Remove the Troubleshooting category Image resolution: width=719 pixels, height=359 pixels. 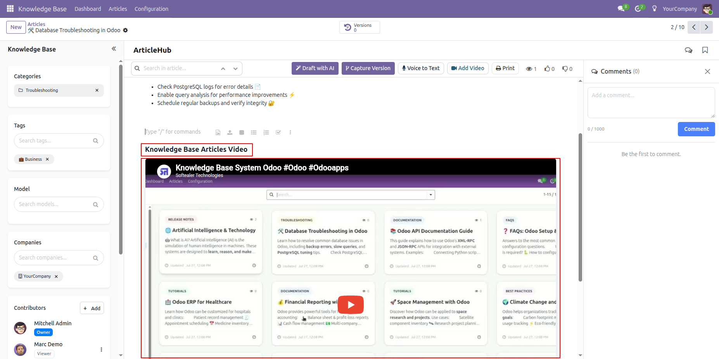[x=97, y=90]
